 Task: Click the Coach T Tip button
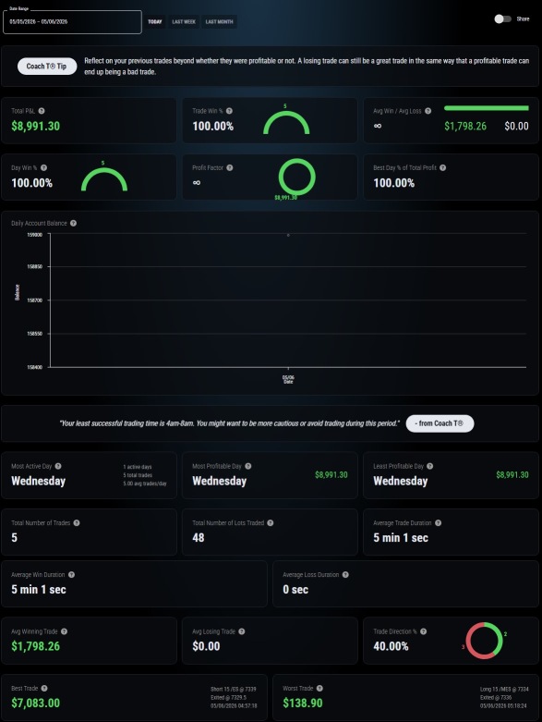tap(47, 67)
